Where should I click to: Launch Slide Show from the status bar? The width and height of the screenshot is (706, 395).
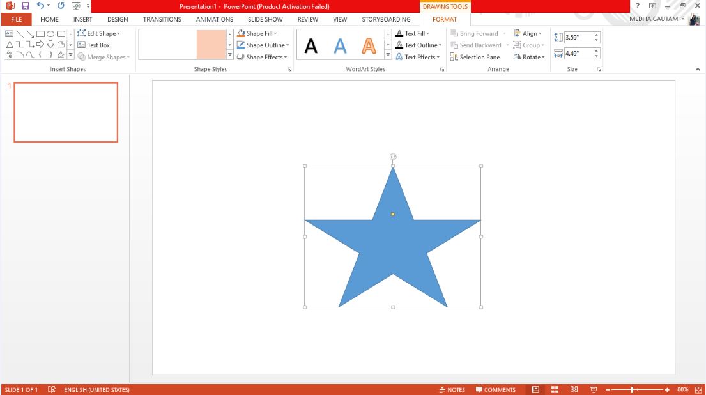coord(593,389)
